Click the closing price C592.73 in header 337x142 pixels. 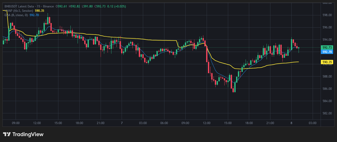100,6
